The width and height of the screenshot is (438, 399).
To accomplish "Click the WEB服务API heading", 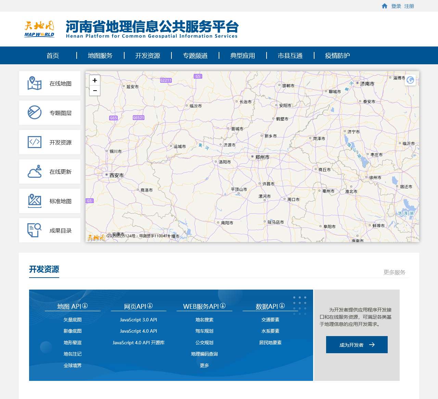I will click(x=201, y=306).
